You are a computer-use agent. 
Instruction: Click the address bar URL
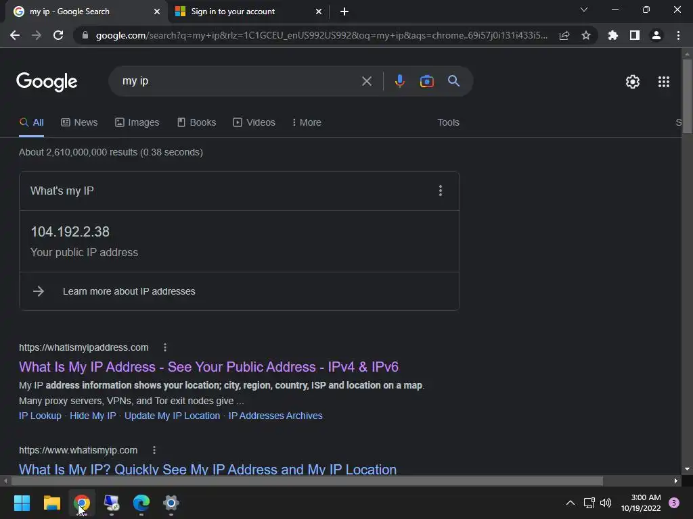click(321, 35)
